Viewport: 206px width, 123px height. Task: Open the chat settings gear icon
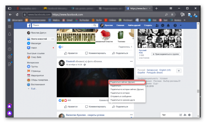189,115
